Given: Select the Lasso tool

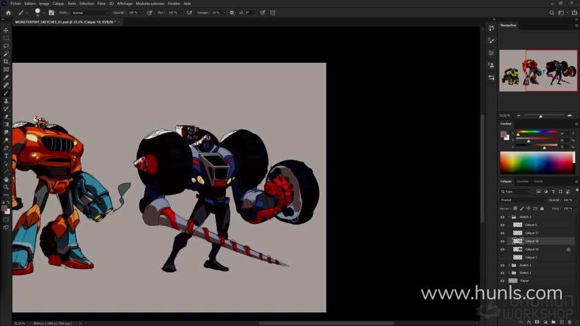Looking at the screenshot, I should [x=6, y=46].
